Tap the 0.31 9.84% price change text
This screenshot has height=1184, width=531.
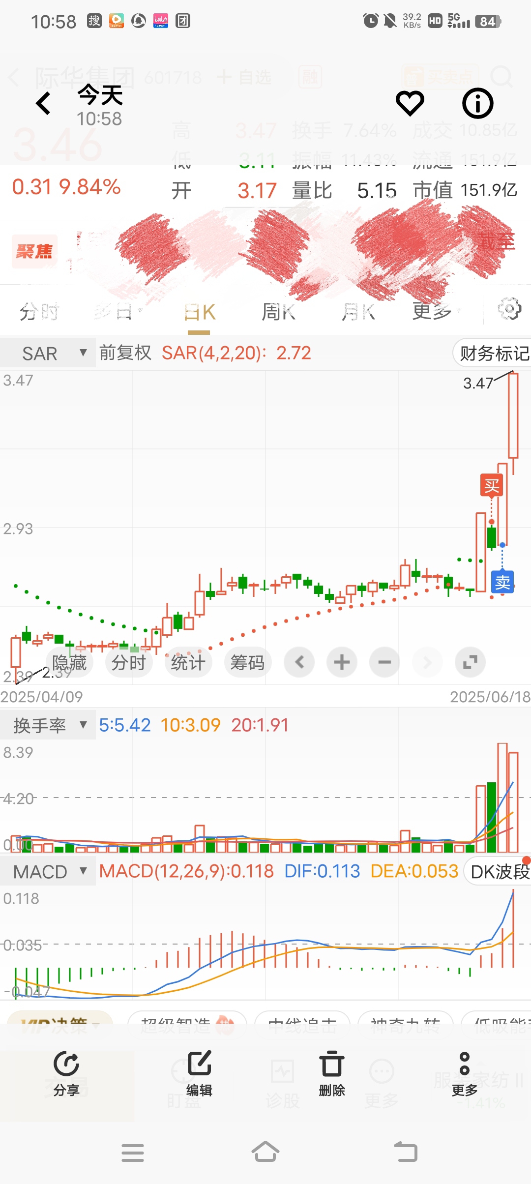[x=66, y=187]
